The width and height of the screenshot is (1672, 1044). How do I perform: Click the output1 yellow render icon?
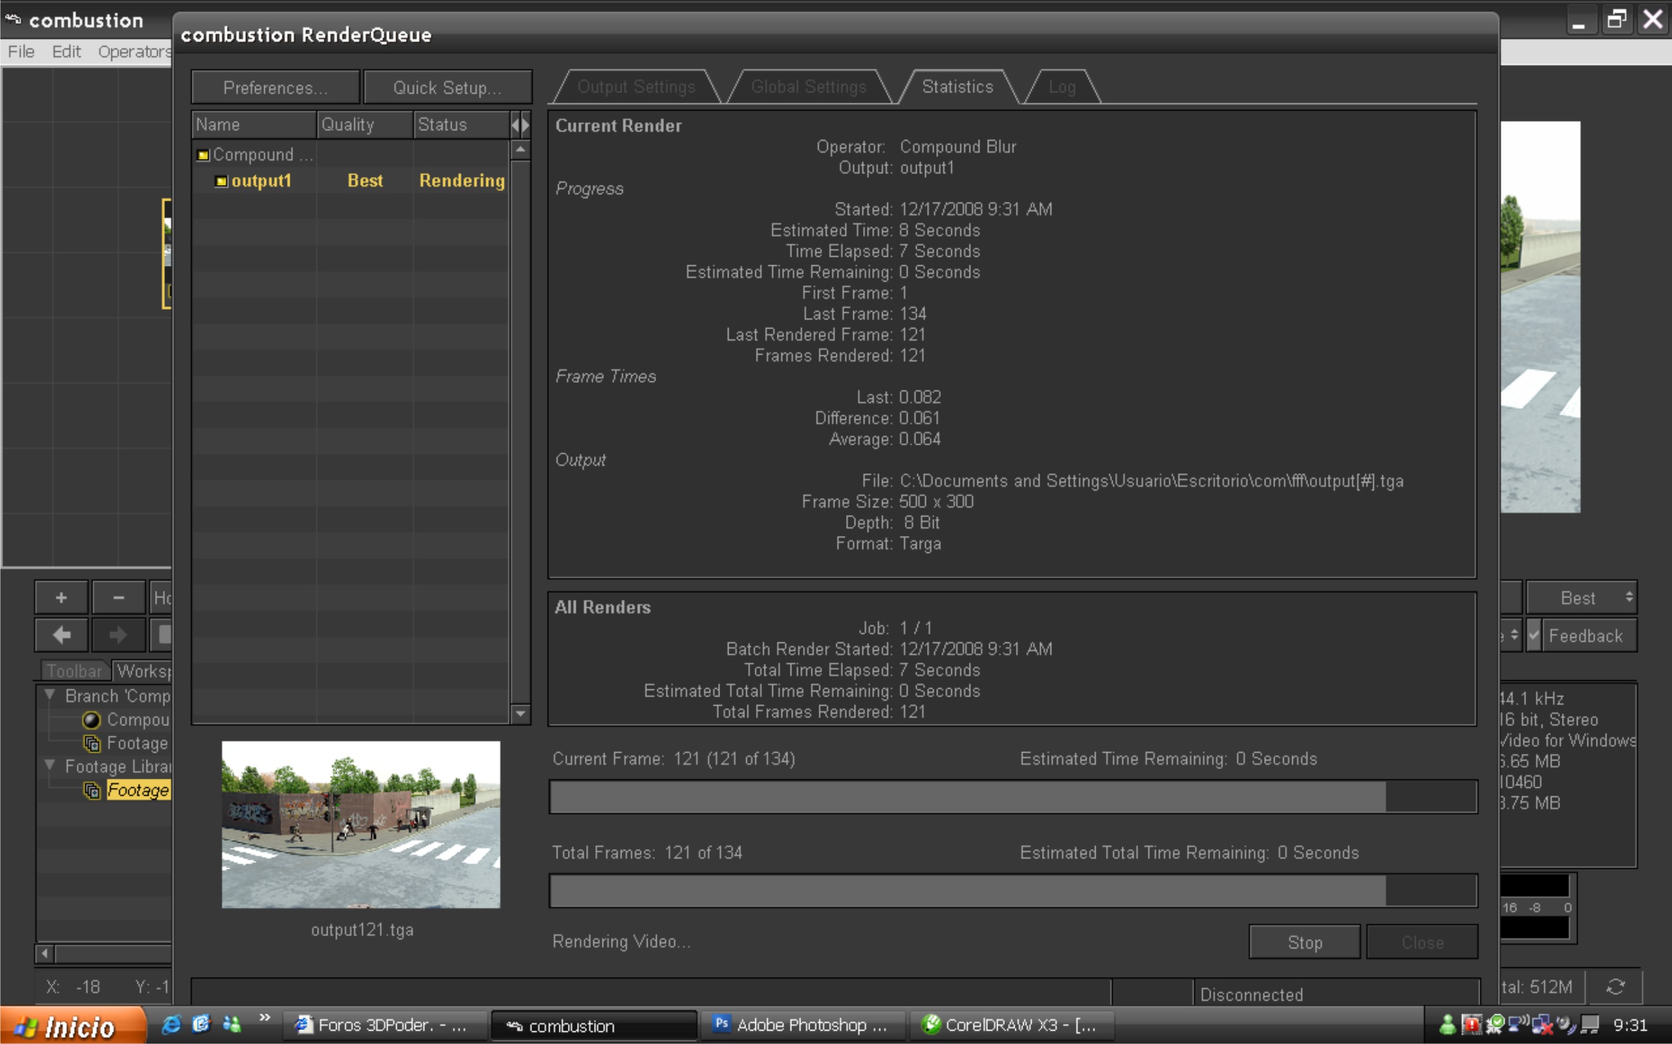221,181
